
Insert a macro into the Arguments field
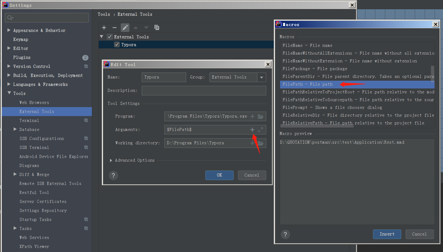tap(252, 129)
